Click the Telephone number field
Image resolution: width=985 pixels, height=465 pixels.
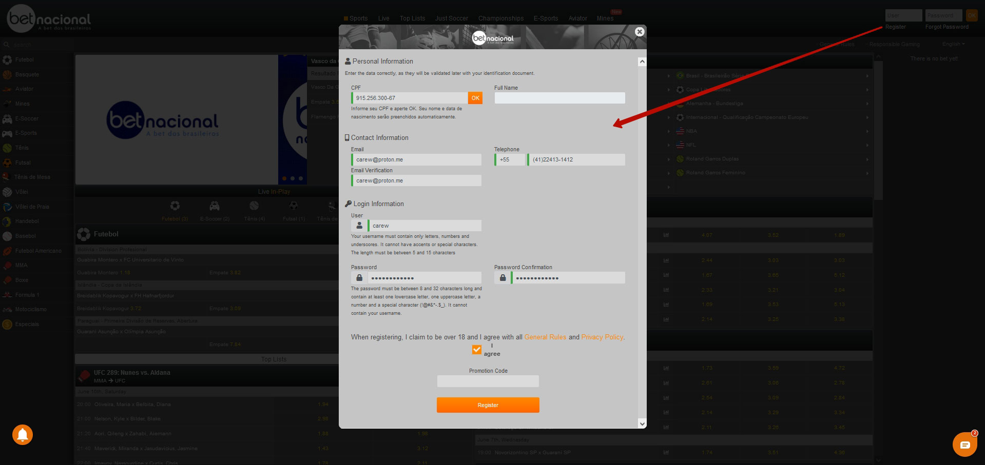(x=576, y=159)
